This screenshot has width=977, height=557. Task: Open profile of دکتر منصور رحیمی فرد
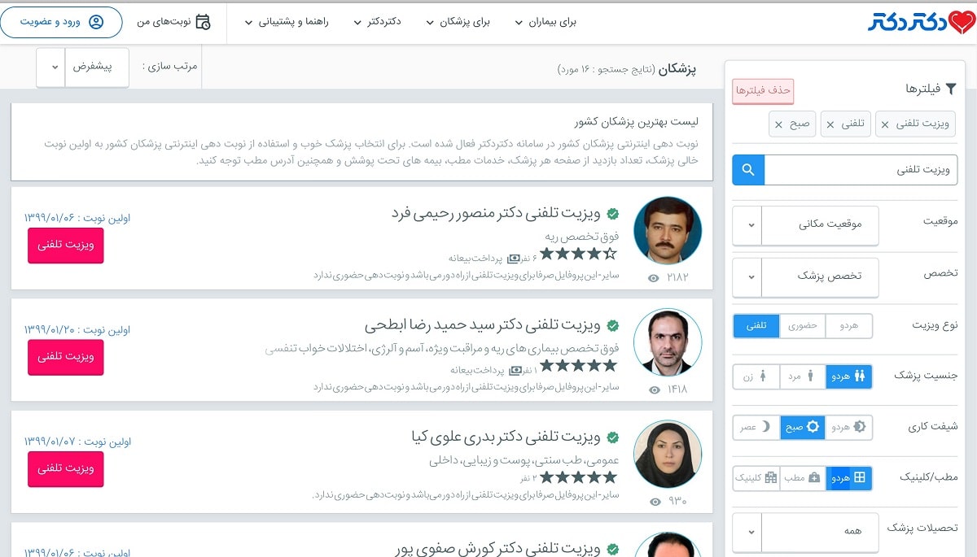(496, 214)
